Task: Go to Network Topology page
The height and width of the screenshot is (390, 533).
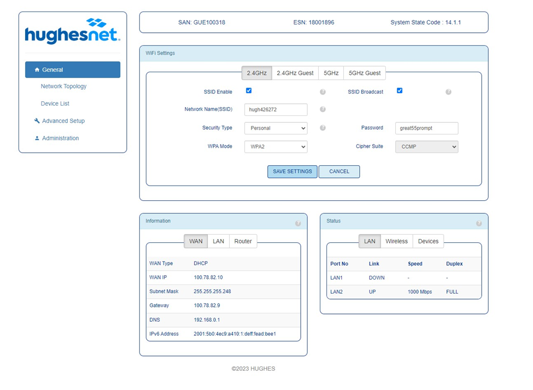Action: [63, 86]
